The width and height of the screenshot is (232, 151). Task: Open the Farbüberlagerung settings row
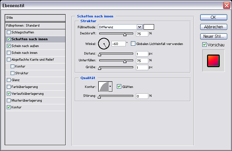[35, 87]
